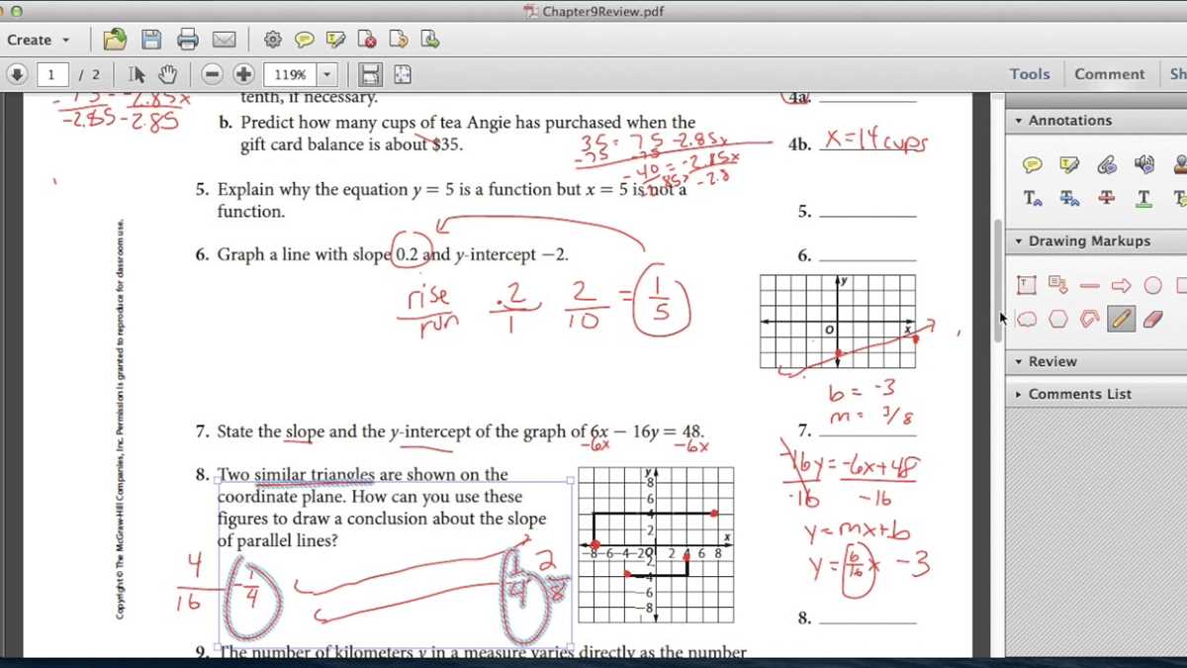1187x668 pixels.
Task: Click the delete page icon with red X
Action: (x=368, y=40)
